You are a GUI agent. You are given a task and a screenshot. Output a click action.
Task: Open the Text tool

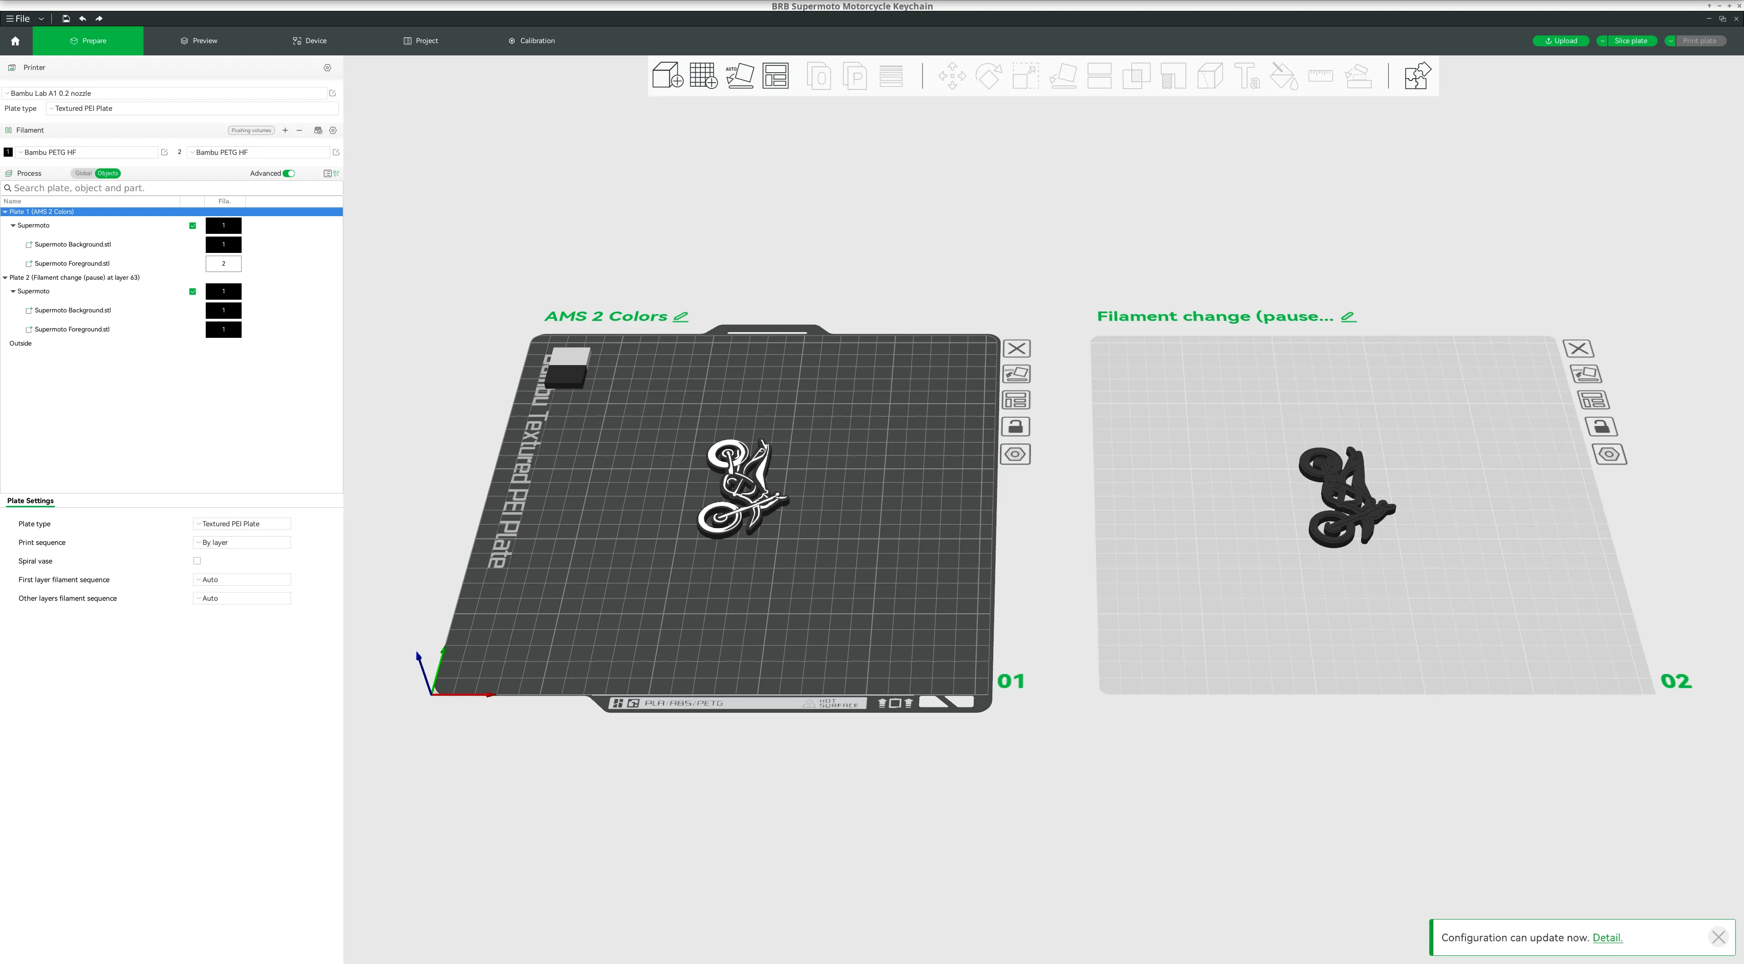1246,76
